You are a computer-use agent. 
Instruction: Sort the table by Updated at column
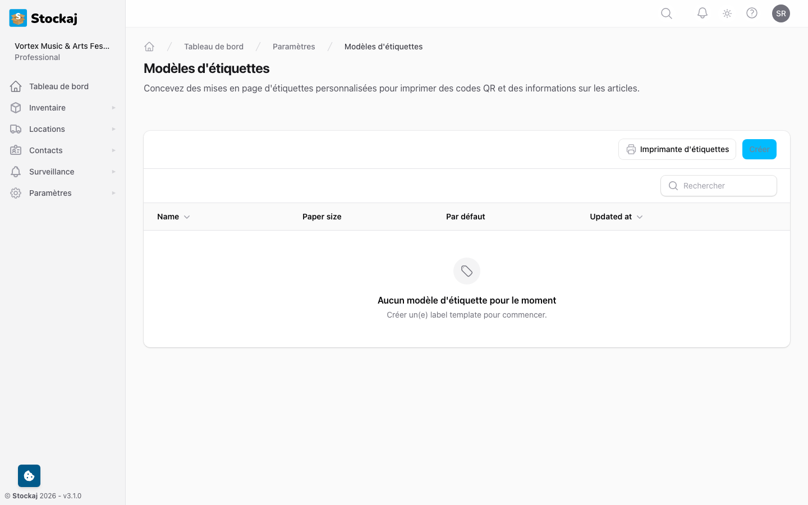tap(616, 217)
